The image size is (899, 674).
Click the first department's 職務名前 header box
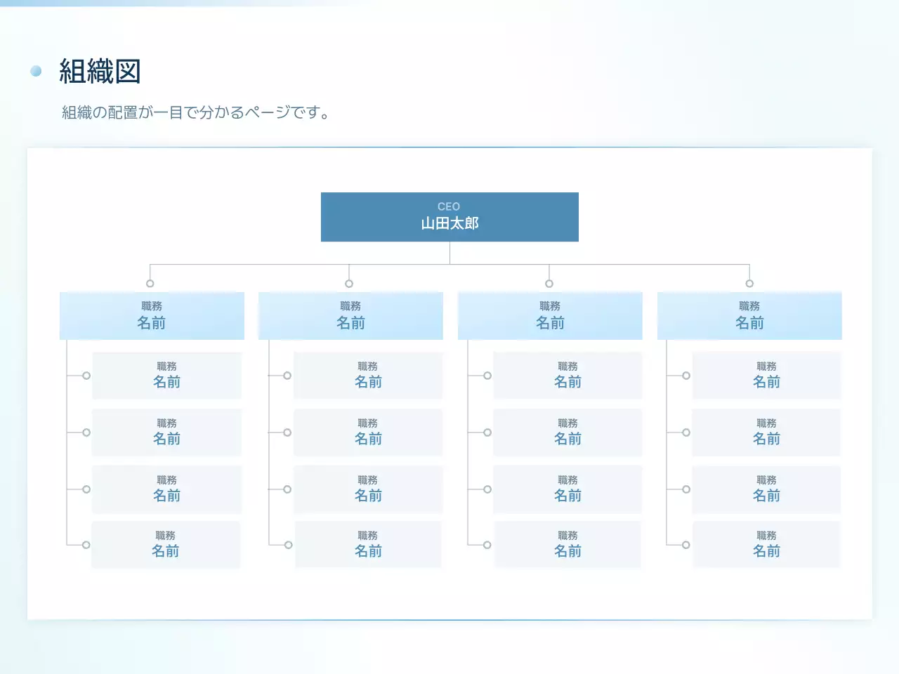[151, 316]
